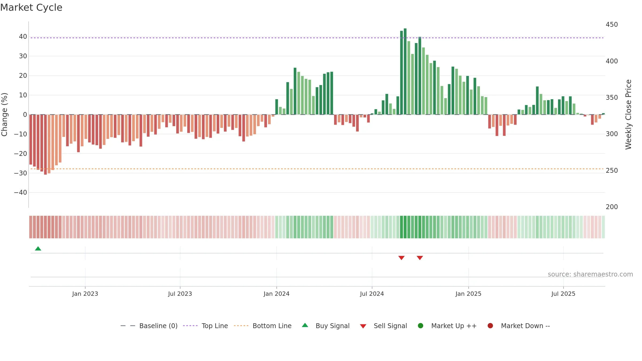This screenshot has height=361, width=642.
Task: Click the Jul 2023 x-axis label
Action: (180, 294)
